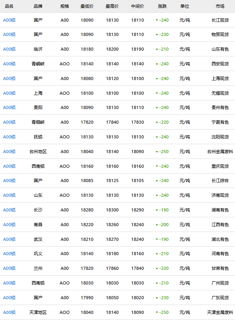Screen dimensions: 235x322
Task: Click the down arrow beside -250 in 台州金属废料 row
Action: tap(157, 152)
